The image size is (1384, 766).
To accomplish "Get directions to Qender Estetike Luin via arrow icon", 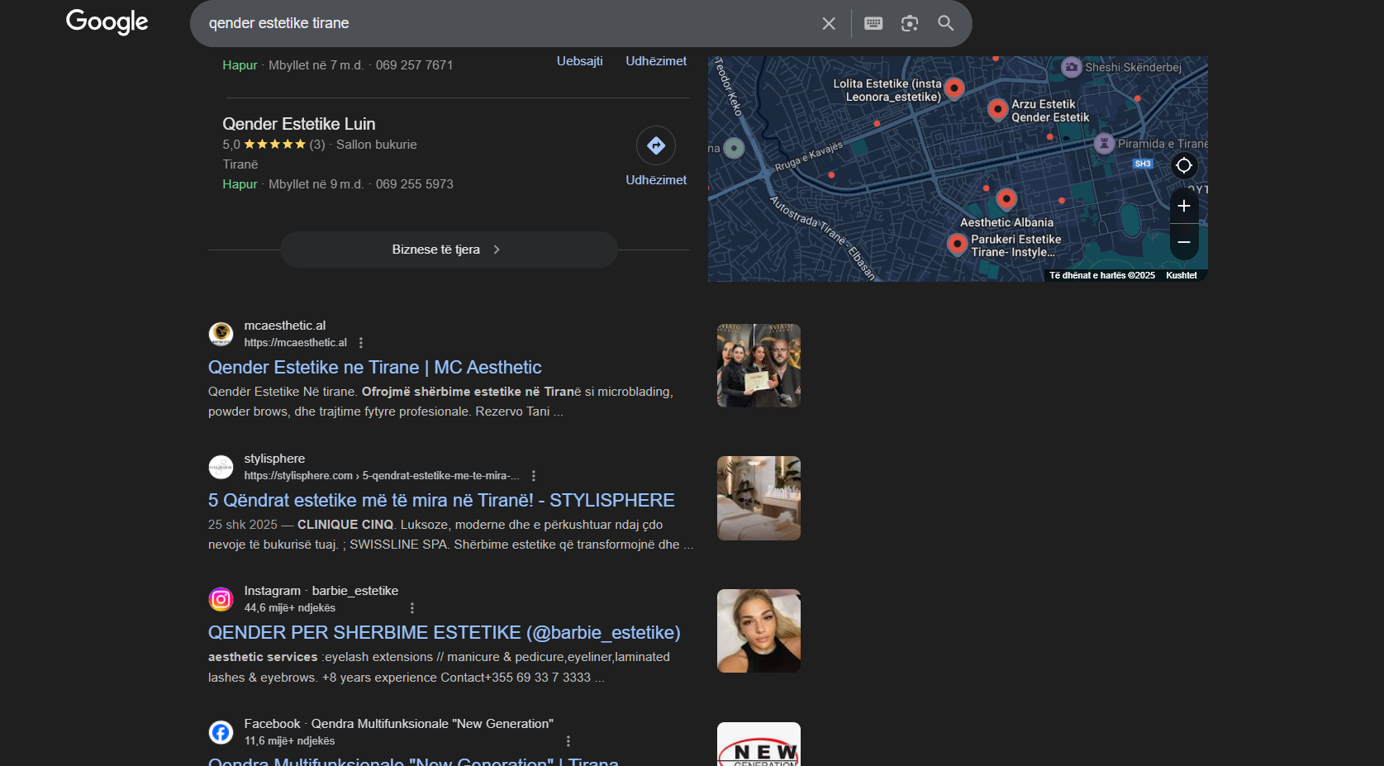I will click(655, 145).
